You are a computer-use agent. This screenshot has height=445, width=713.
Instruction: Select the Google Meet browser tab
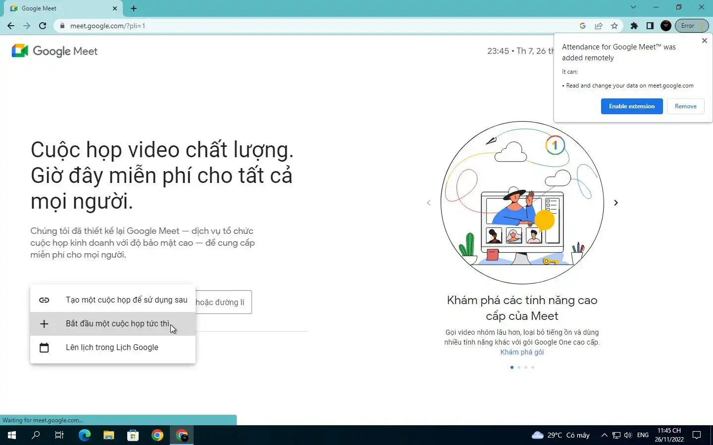click(62, 8)
